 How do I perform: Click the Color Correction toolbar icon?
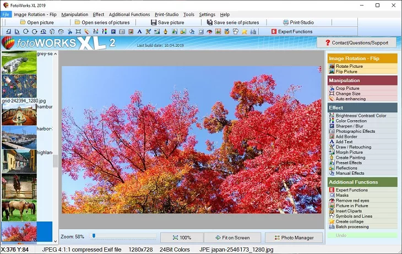point(105,31)
